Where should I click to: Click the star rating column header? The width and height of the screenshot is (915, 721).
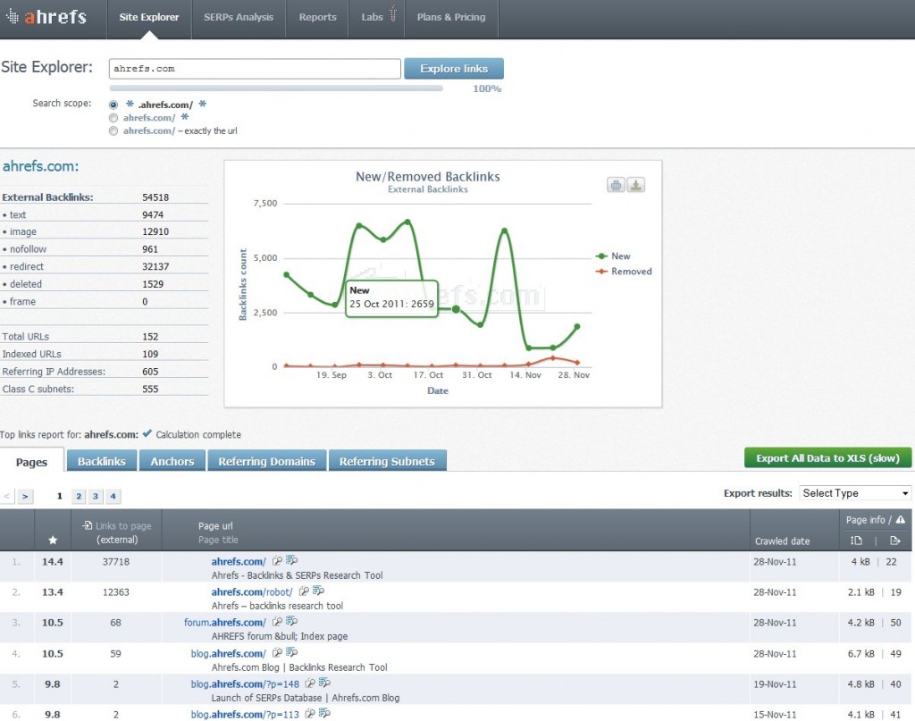click(53, 541)
